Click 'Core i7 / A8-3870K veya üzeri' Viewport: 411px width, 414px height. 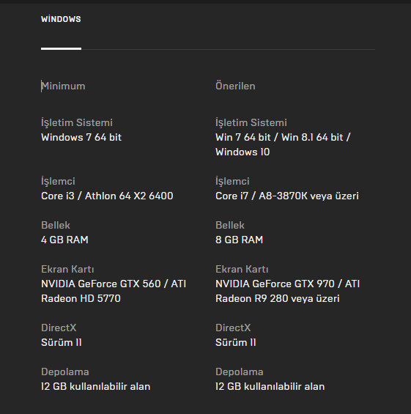coord(287,196)
